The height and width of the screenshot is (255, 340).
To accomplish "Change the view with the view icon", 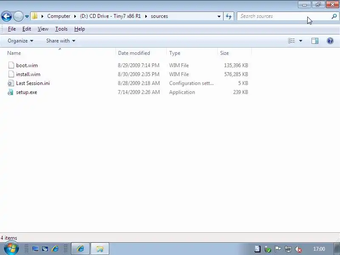I will tap(291, 41).
